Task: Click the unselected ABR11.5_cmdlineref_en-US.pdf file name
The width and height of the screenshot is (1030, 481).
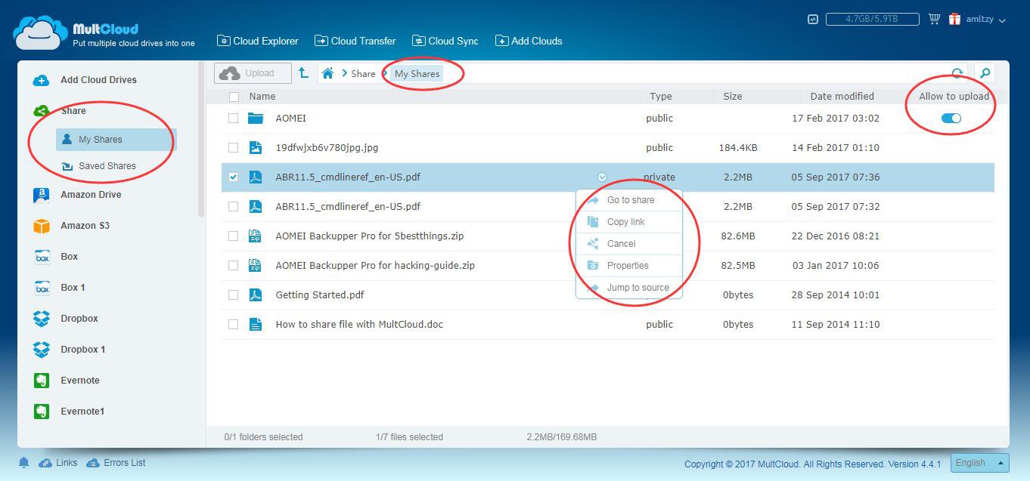Action: [348, 207]
